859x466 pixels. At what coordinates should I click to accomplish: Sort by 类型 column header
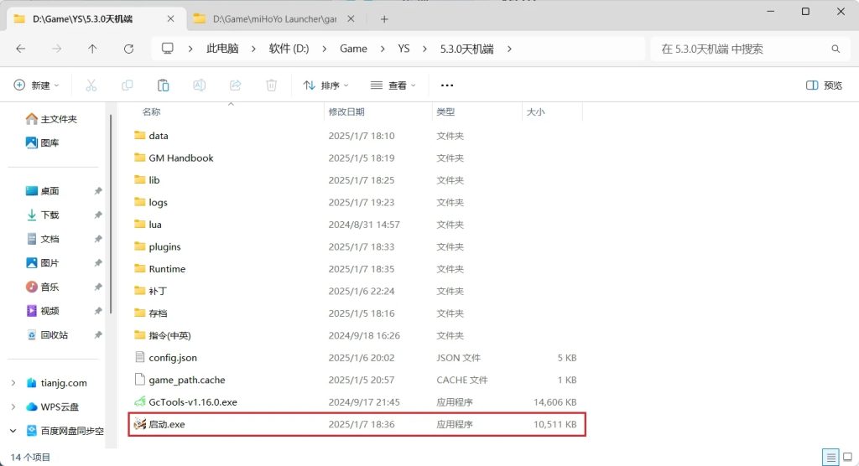tap(445, 111)
